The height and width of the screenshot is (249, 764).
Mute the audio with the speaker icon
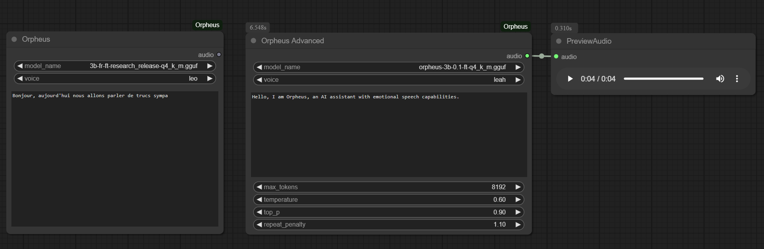pyautogui.click(x=720, y=79)
